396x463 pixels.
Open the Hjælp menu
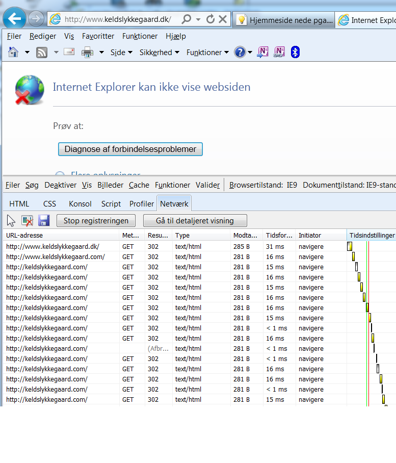[175, 36]
